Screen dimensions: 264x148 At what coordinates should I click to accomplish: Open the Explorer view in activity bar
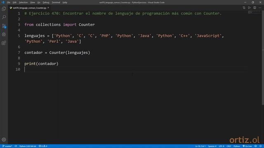click(4, 9)
